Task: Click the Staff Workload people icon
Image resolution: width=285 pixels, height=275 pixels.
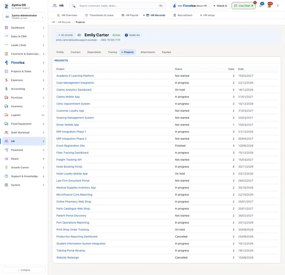Action: click(x=6, y=133)
